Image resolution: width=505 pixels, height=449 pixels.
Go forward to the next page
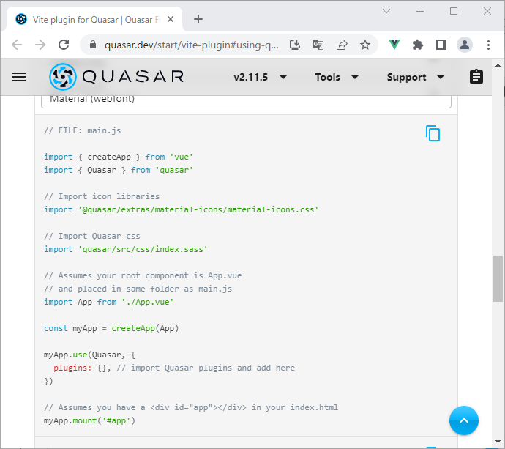pyautogui.click(x=40, y=45)
